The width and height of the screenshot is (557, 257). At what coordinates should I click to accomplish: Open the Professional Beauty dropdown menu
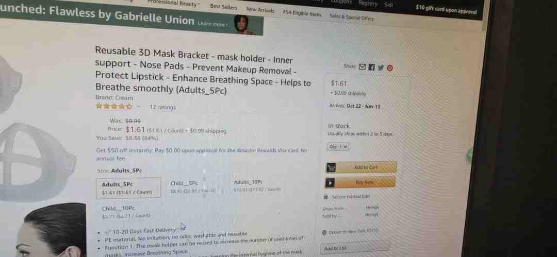click(x=174, y=4)
